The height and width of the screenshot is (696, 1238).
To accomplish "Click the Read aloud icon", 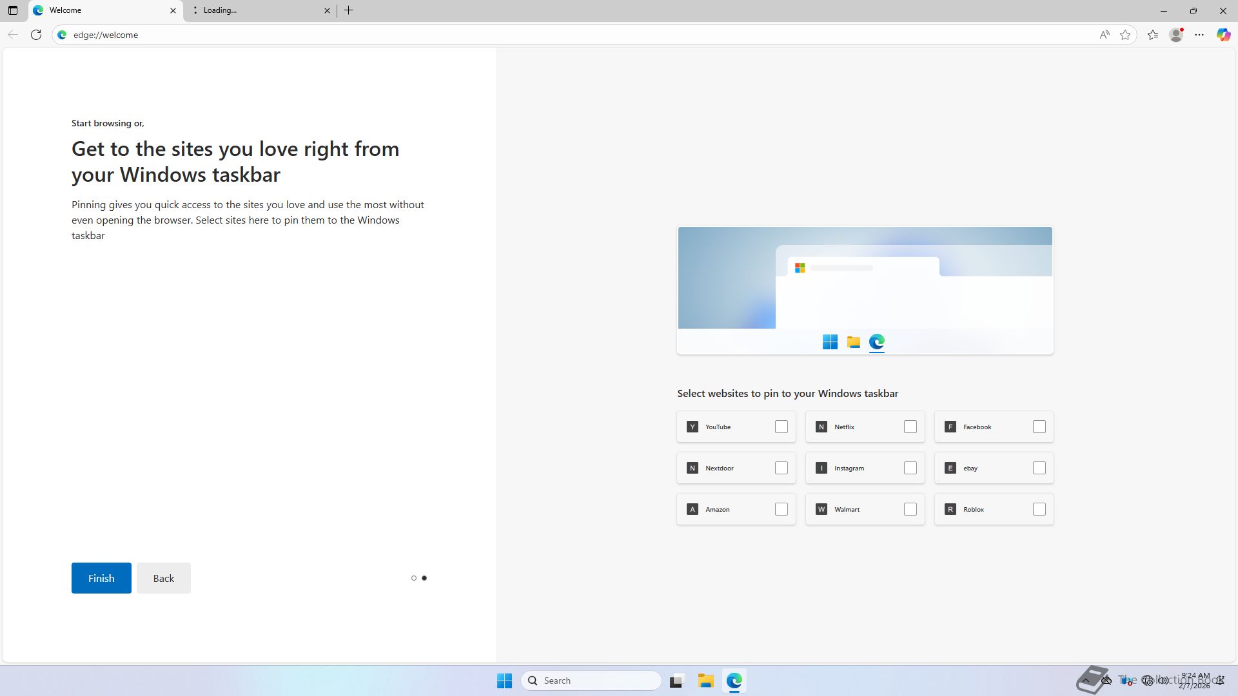I will point(1105,35).
